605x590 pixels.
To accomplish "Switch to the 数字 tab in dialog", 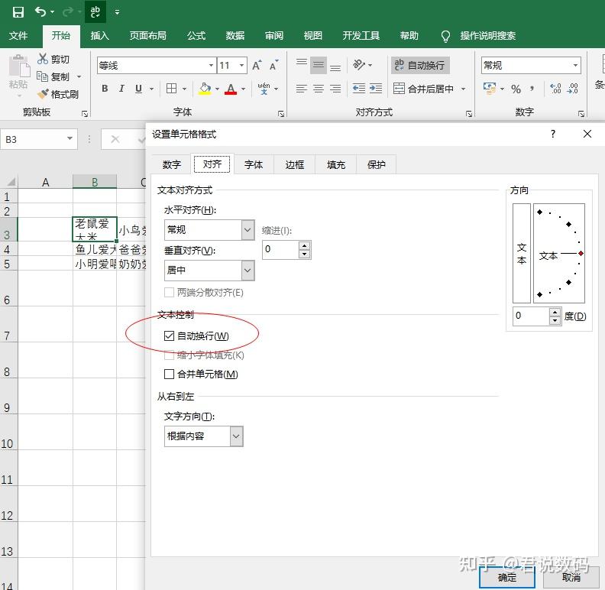I will tap(172, 164).
